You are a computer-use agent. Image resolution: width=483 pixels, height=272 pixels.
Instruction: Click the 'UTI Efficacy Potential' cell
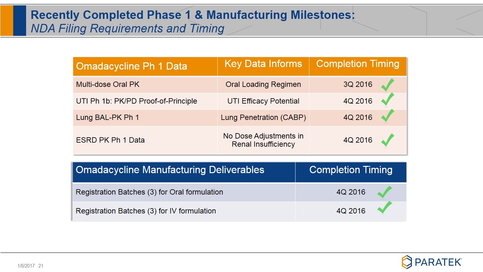point(263,101)
